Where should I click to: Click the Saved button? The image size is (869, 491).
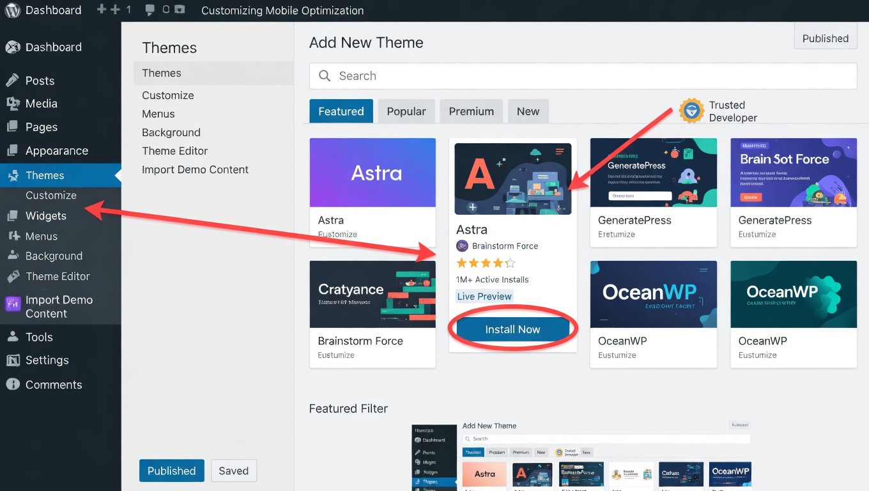click(234, 471)
